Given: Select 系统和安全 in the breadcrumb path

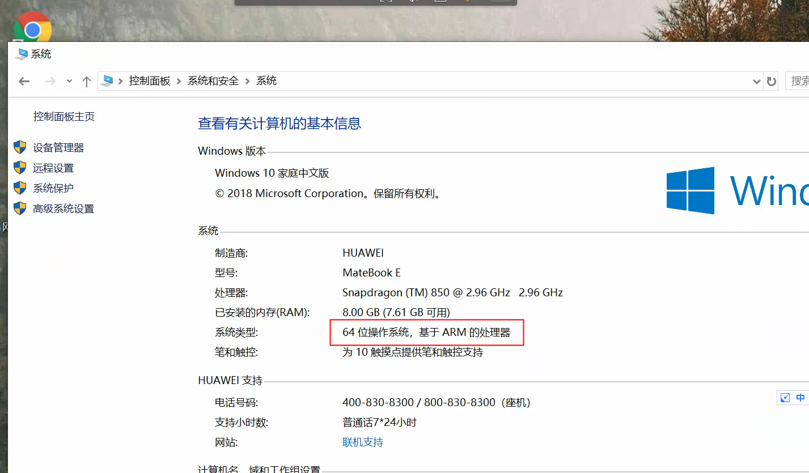Looking at the screenshot, I should click(213, 81).
